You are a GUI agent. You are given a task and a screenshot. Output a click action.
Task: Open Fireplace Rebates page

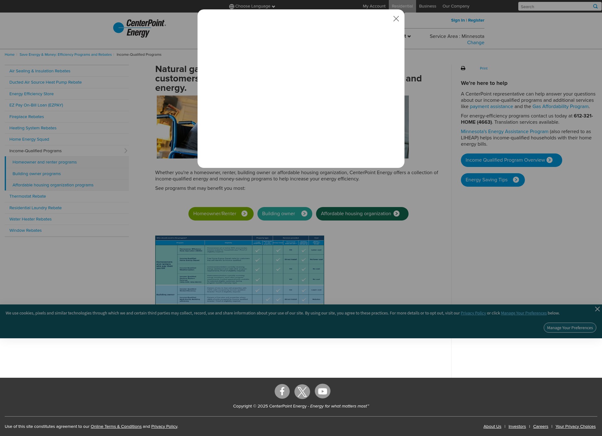click(27, 117)
